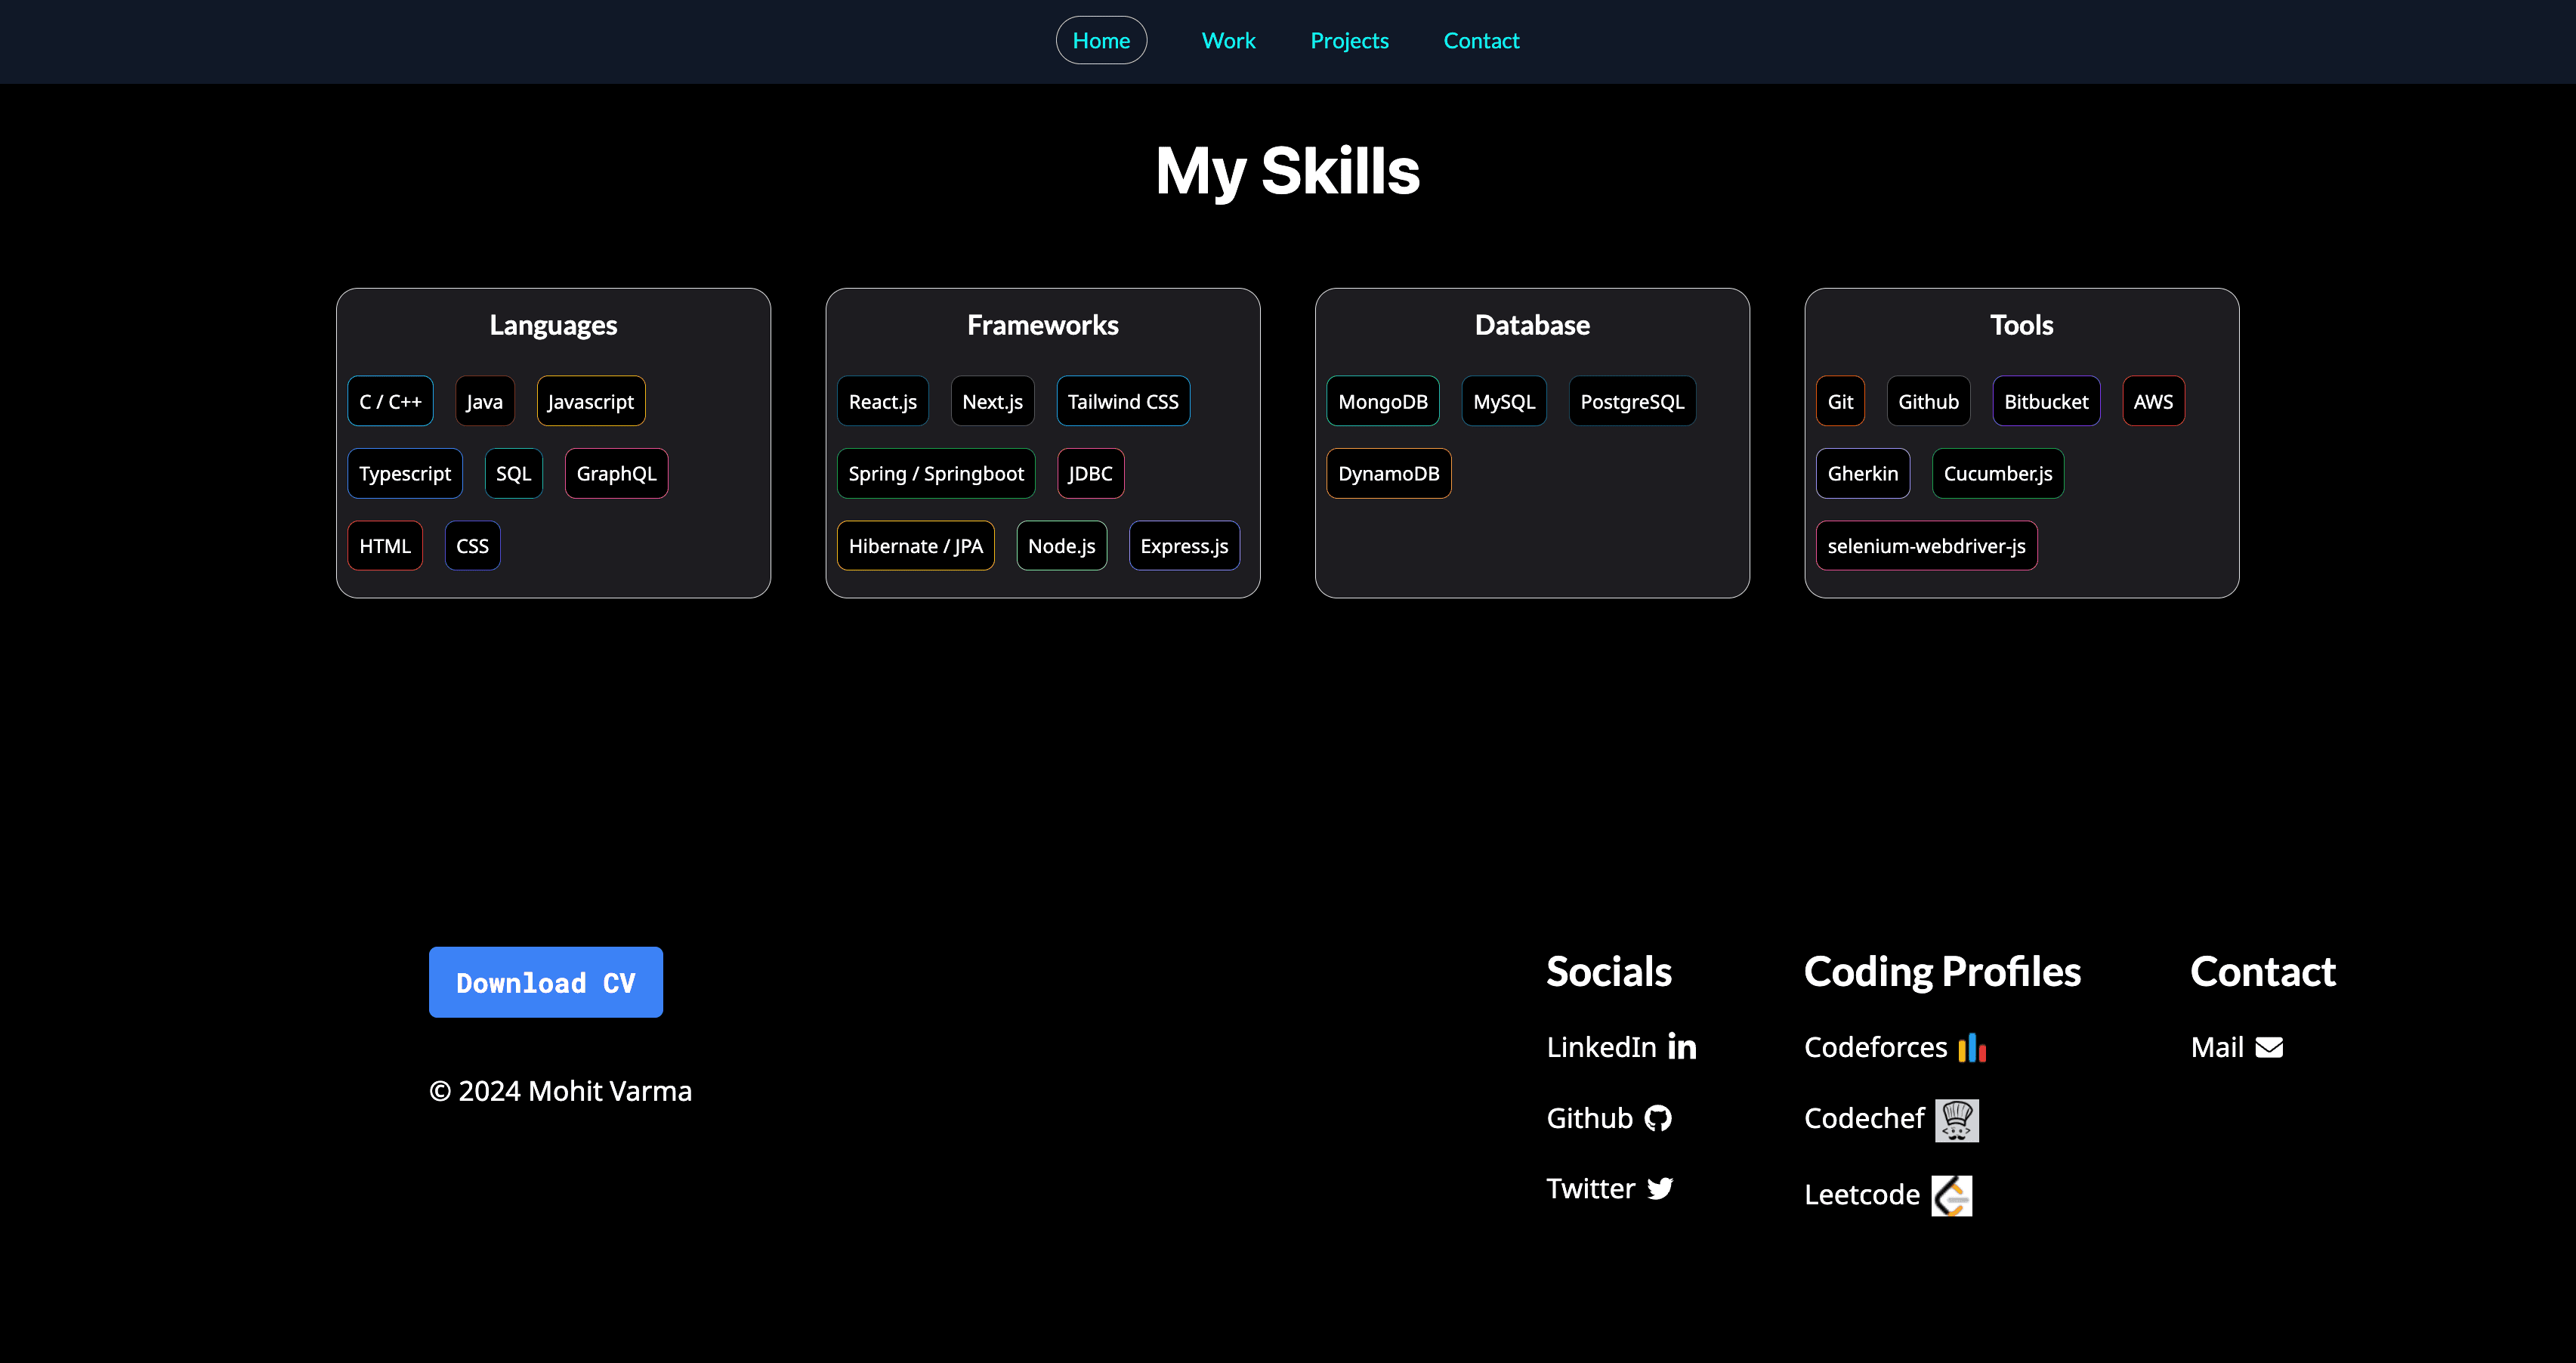Click the Coding Profiles footer heading
Viewport: 2576px width, 1363px height.
[x=1942, y=972]
